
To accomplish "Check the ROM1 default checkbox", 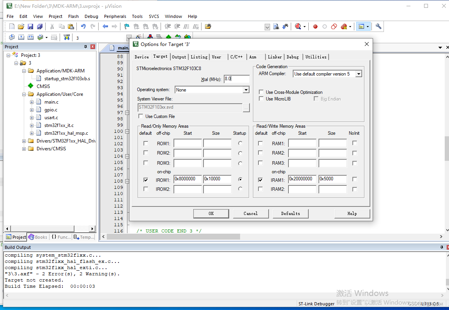I will [146, 143].
